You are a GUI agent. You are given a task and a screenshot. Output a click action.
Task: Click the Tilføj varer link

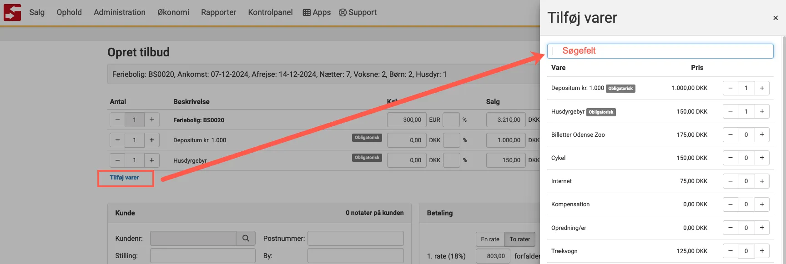coord(124,178)
